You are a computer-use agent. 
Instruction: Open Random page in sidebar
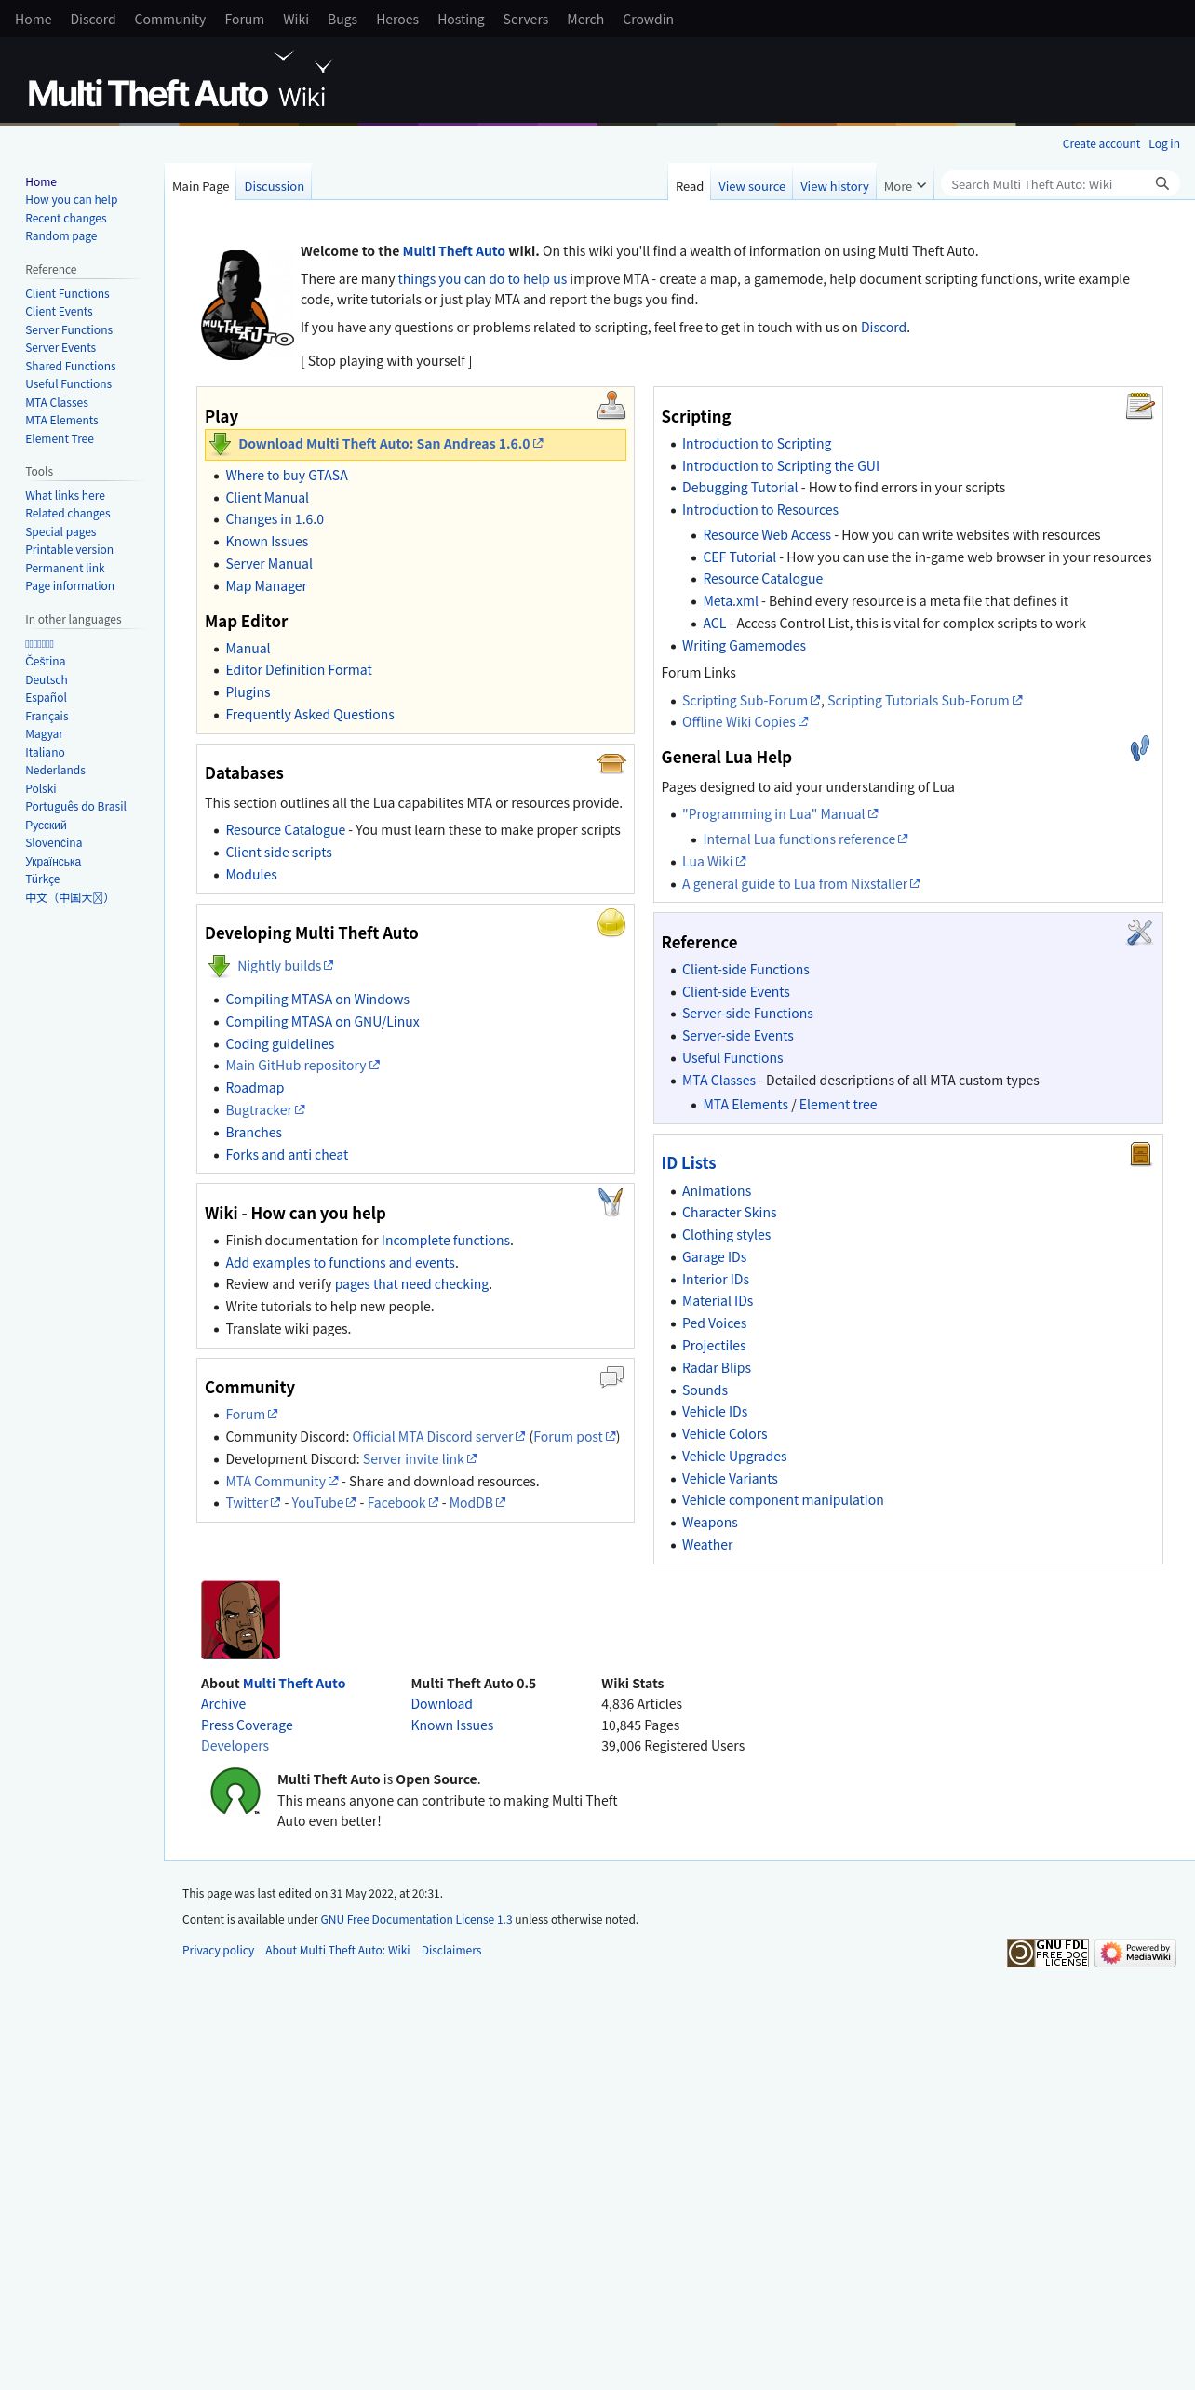[x=61, y=235]
